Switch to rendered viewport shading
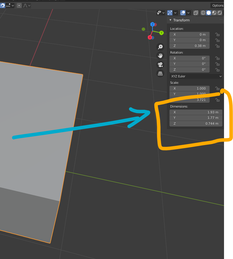233x259 pixels. coord(220,13)
